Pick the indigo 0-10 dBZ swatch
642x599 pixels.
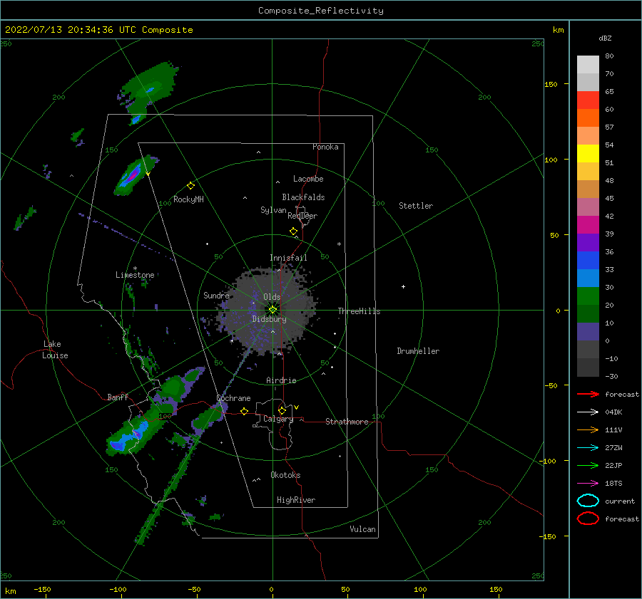click(588, 332)
